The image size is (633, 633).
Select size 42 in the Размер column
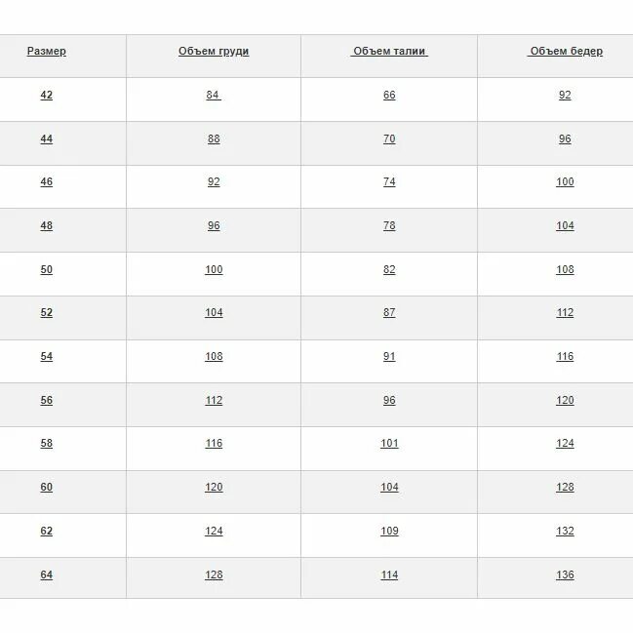pos(47,96)
